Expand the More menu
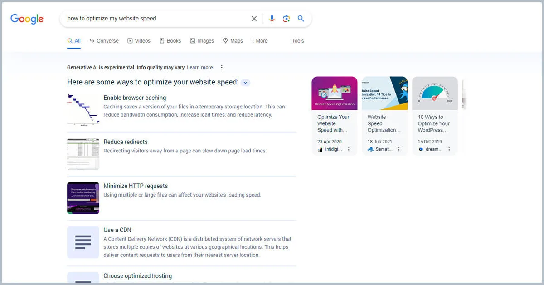Viewport: 544px width, 285px height. (x=260, y=41)
